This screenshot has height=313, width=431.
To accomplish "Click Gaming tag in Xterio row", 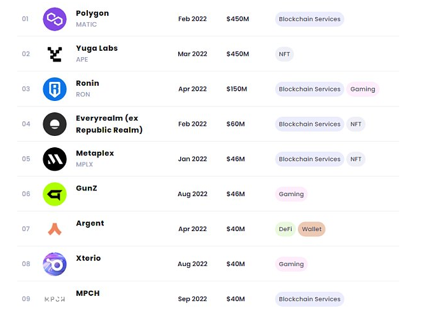I will click(x=292, y=264).
